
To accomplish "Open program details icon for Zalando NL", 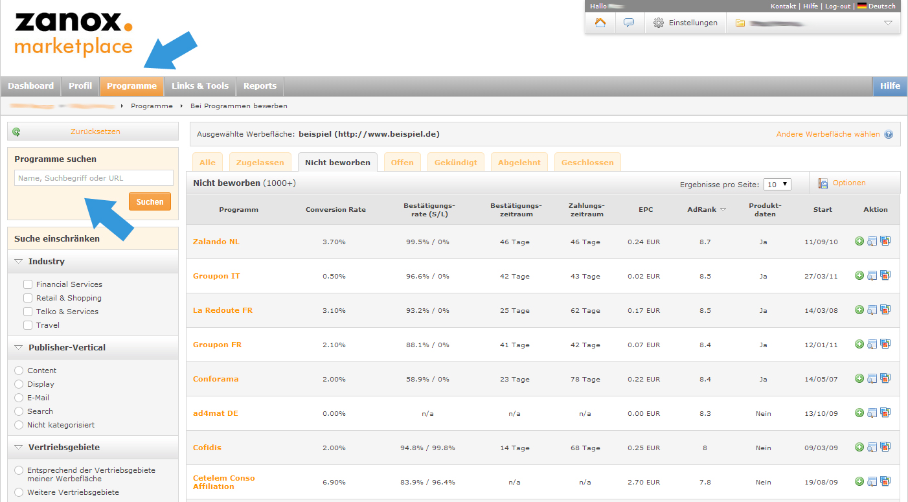I will point(872,241).
